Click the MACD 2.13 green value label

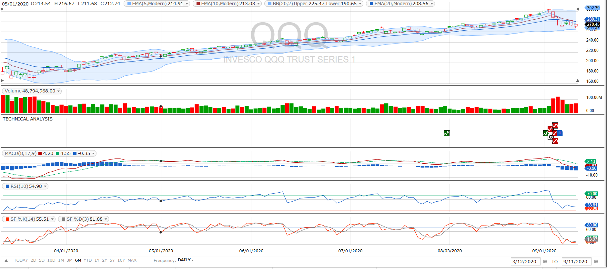click(591, 161)
